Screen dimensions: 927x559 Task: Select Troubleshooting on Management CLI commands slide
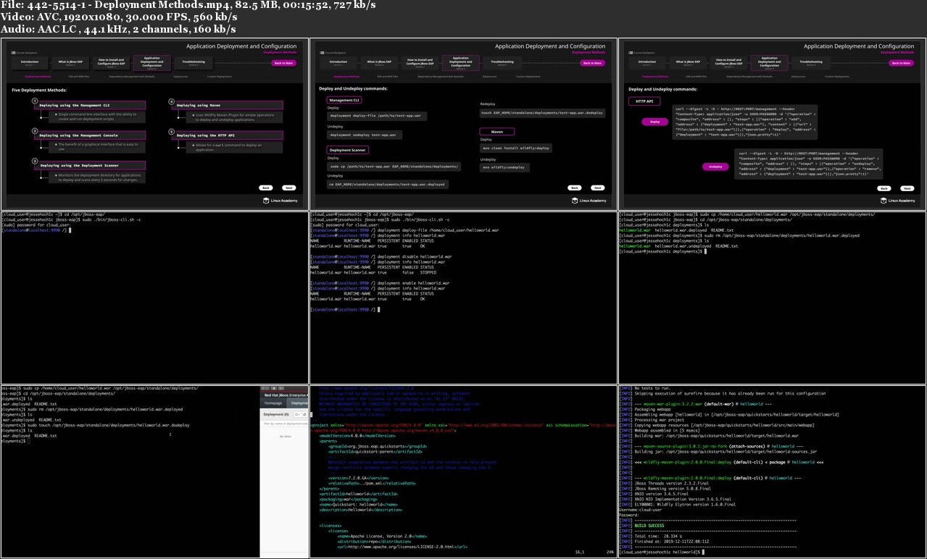point(502,63)
